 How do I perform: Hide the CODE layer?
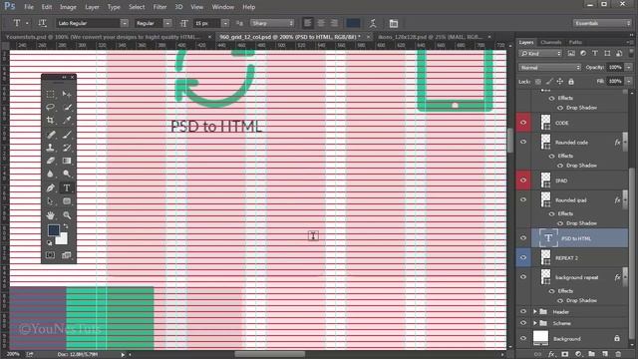coord(523,123)
